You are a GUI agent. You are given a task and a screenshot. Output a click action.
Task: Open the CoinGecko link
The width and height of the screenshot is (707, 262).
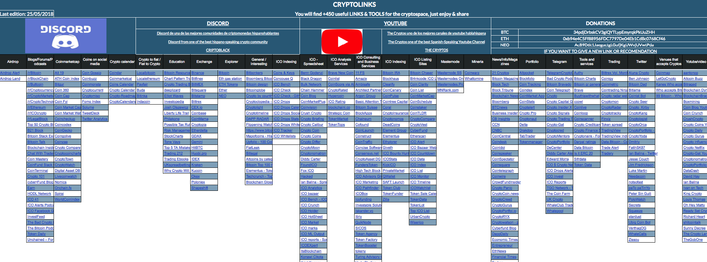coord(63,130)
